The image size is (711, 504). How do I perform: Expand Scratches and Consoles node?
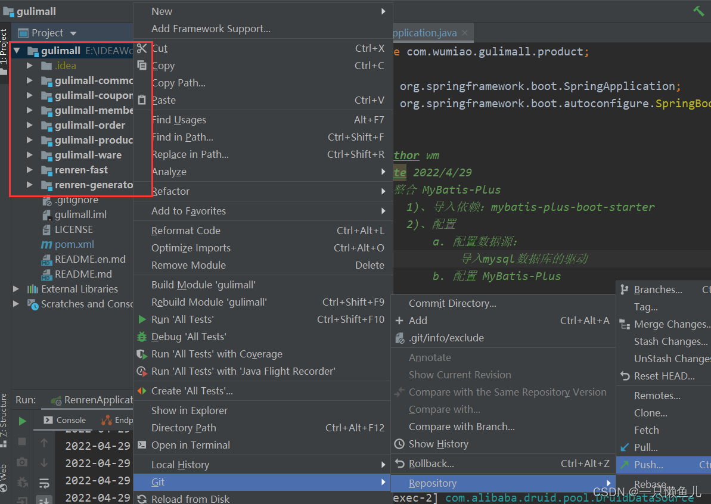16,304
